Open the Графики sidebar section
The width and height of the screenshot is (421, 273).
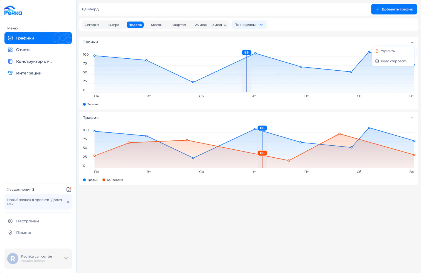tap(38, 38)
